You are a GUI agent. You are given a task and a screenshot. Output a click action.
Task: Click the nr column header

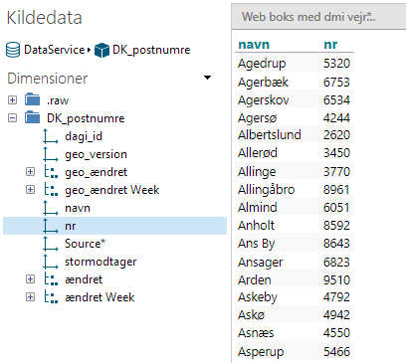point(330,45)
